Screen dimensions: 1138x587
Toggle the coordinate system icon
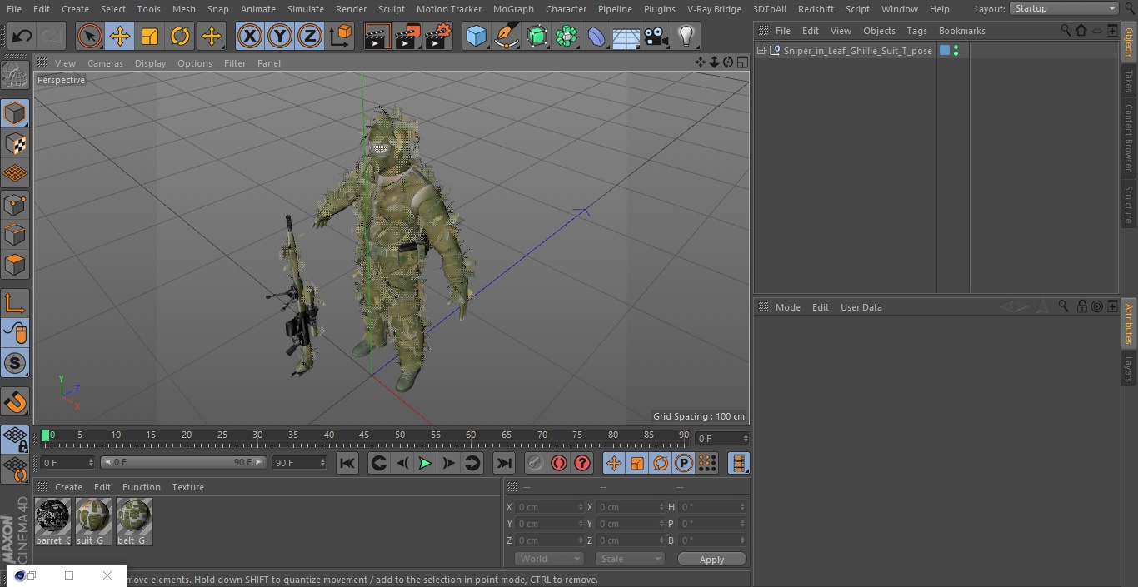341,37
